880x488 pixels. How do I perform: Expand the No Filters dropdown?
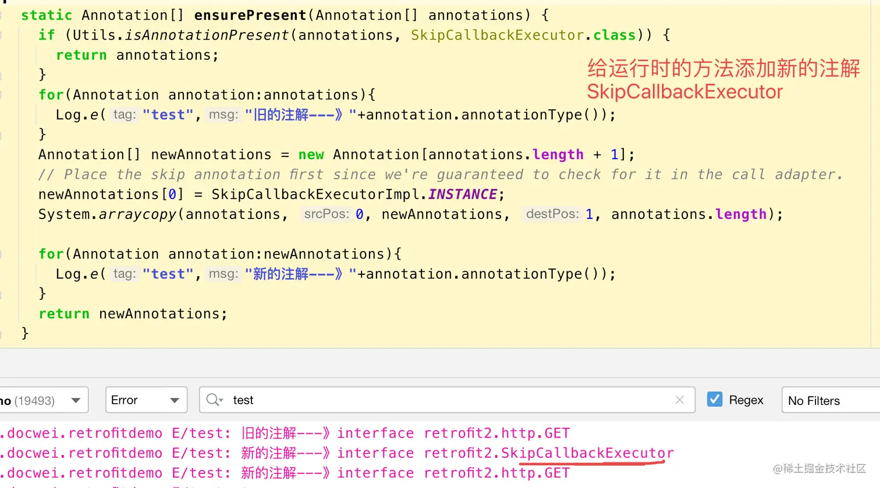coord(831,400)
